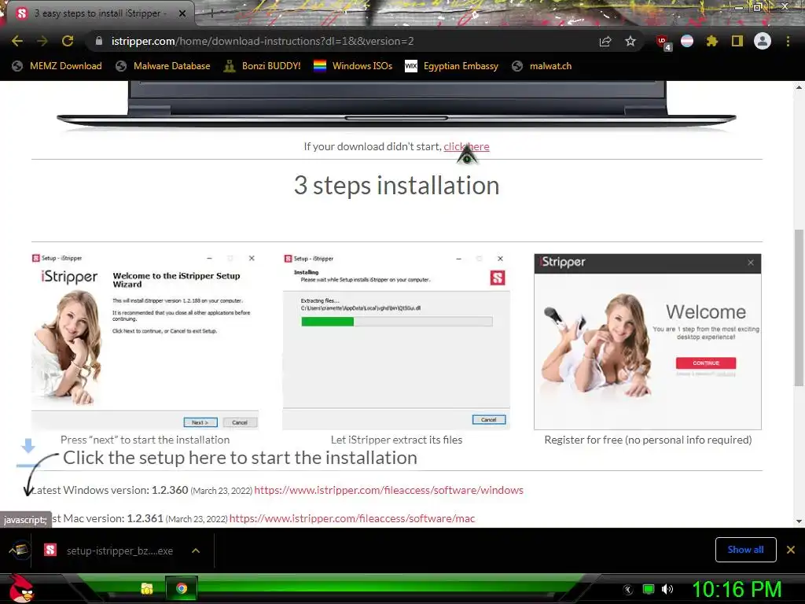The image size is (805, 604).
Task: Click 'Register for free' caption text
Action: coord(648,440)
